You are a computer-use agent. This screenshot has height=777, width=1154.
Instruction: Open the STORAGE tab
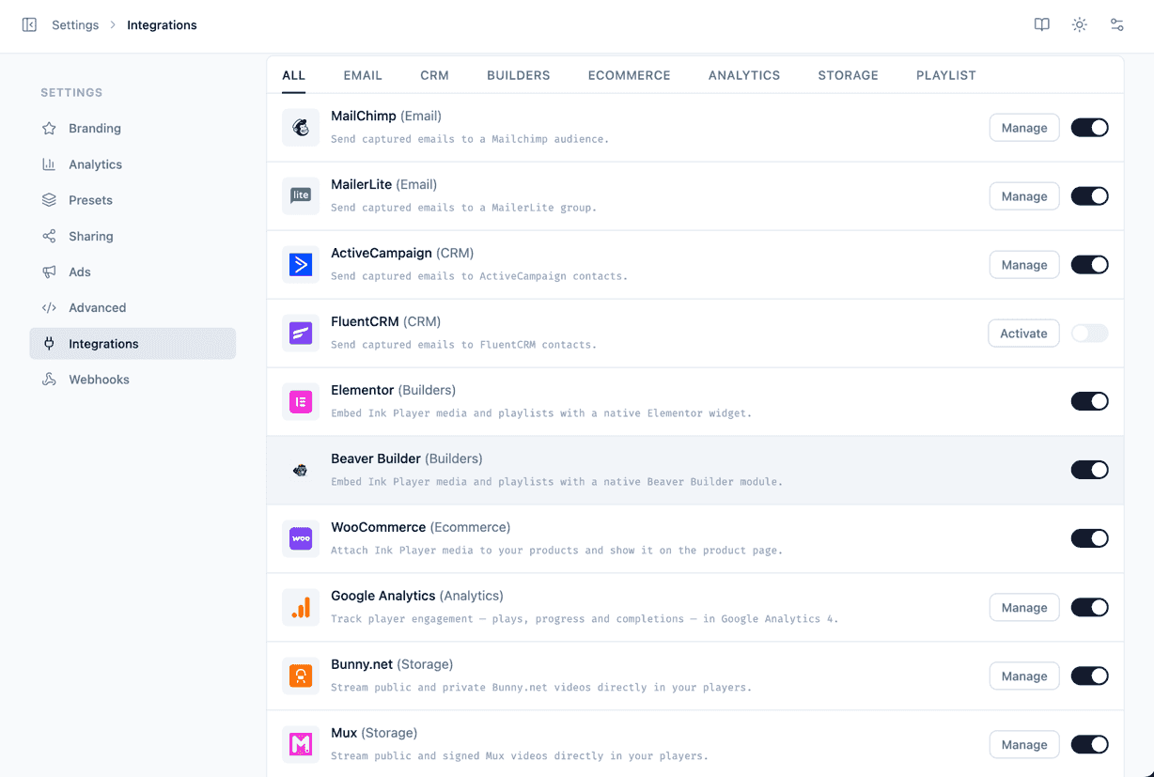[x=849, y=75]
